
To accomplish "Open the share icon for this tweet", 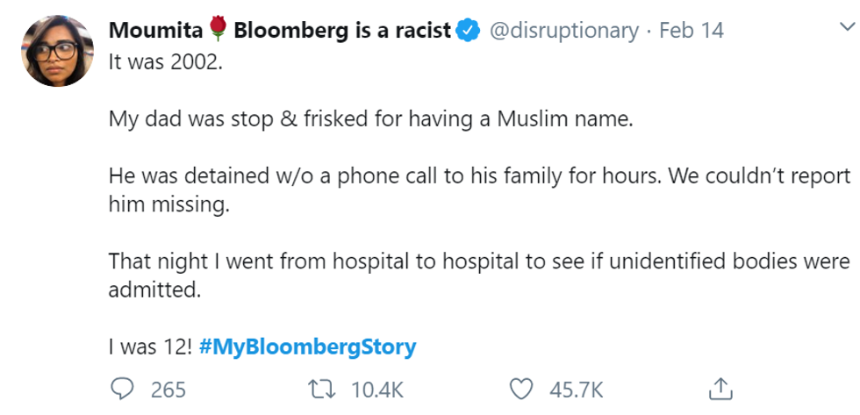I will tap(720, 388).
